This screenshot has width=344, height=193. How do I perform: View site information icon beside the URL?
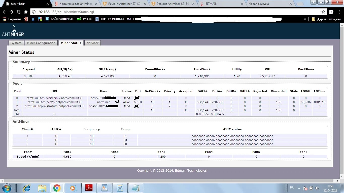[x=34, y=12]
